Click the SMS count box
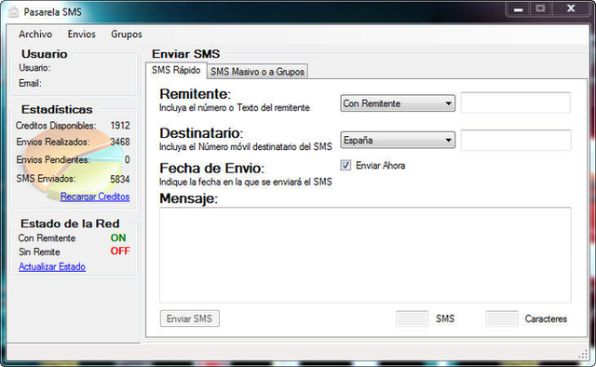The width and height of the screenshot is (596, 367). [x=412, y=319]
